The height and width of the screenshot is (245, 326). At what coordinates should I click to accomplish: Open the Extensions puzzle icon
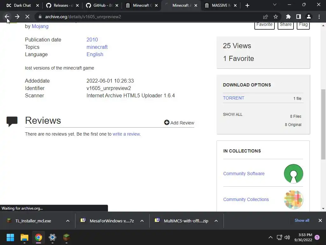(x=288, y=17)
